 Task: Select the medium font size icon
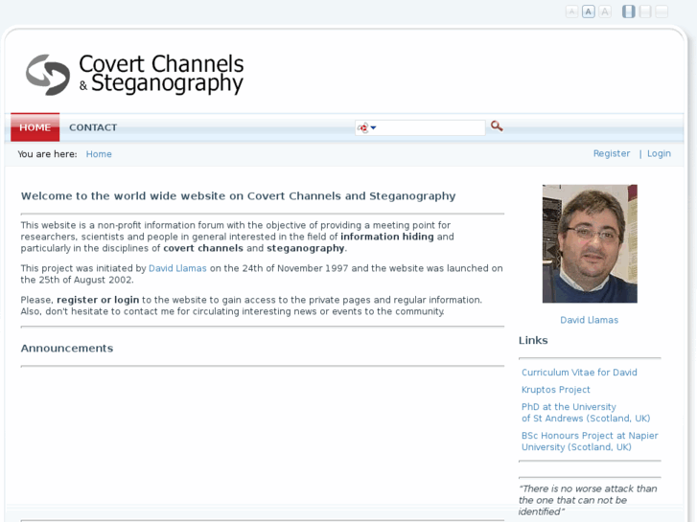tap(589, 11)
